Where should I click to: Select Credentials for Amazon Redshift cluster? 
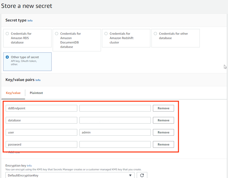pos(106,34)
